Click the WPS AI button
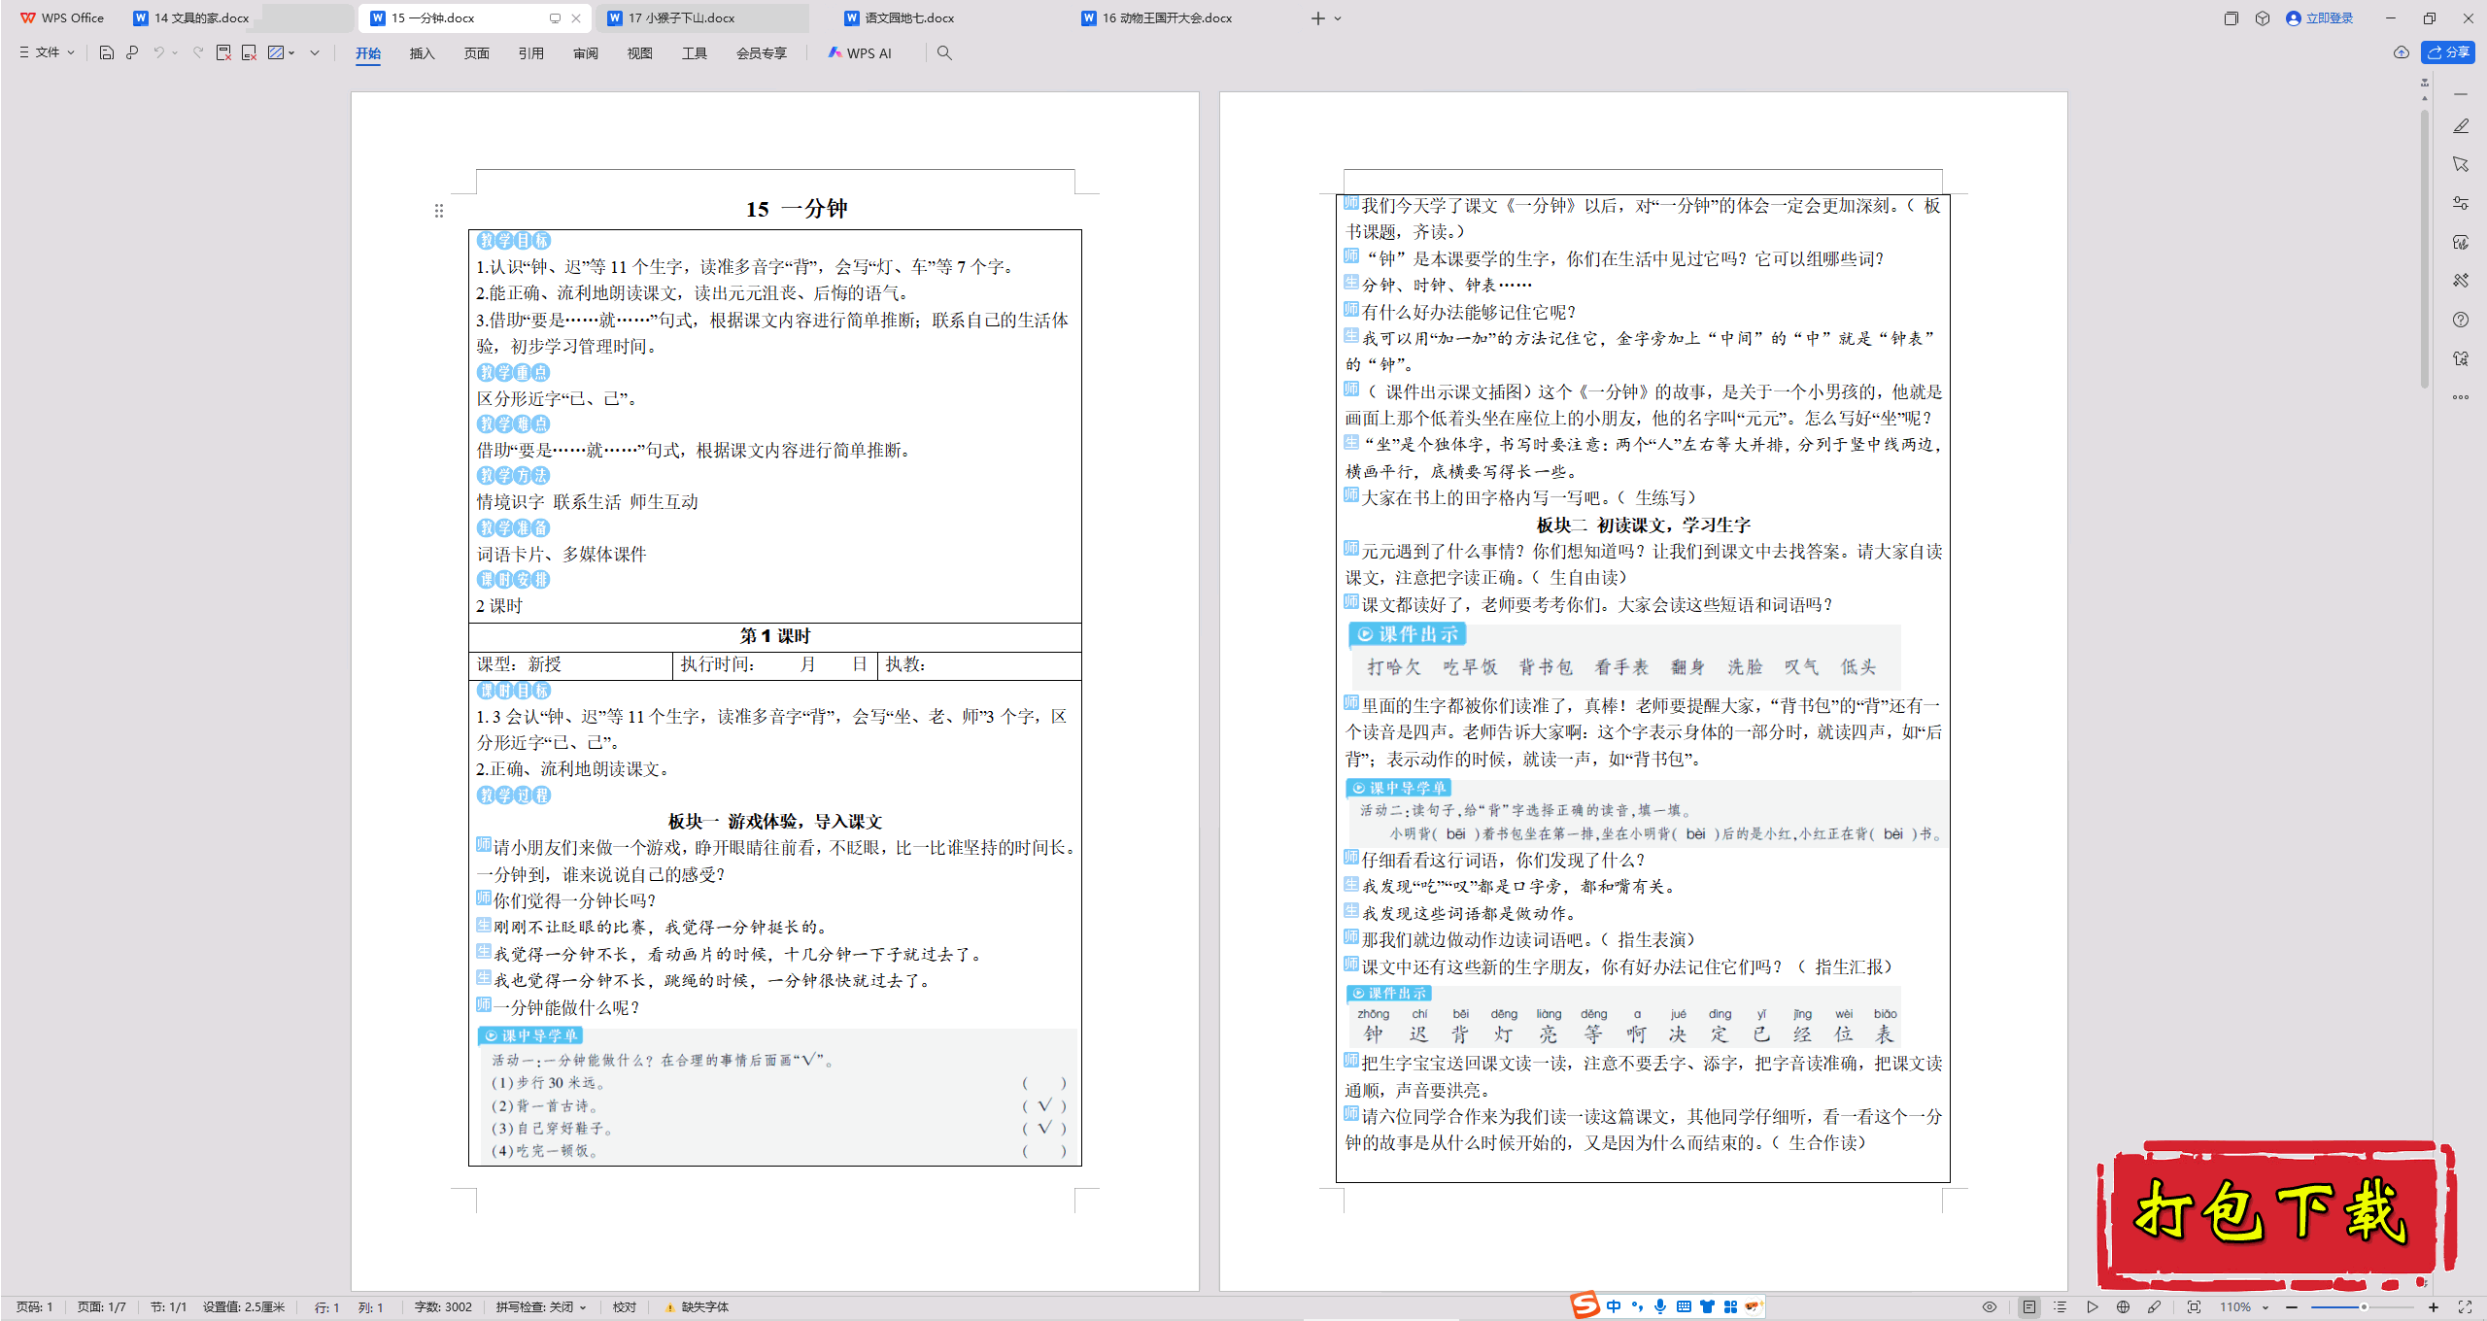This screenshot has height=1321, width=2487. (x=860, y=53)
